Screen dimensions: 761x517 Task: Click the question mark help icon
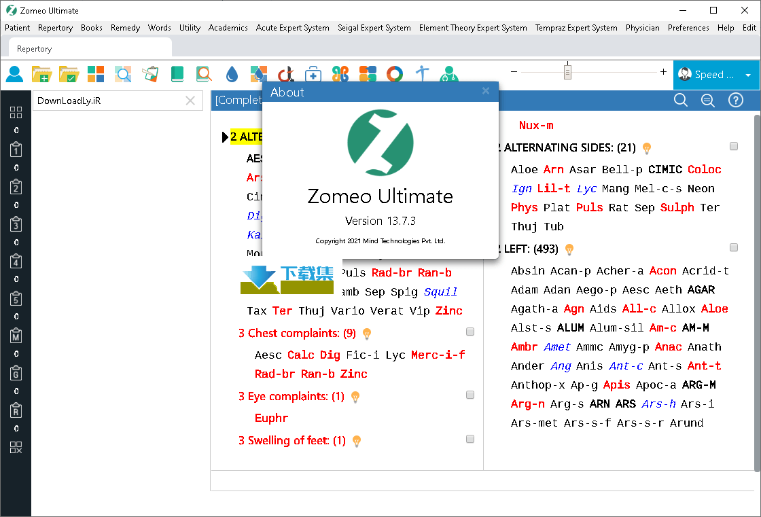736,101
